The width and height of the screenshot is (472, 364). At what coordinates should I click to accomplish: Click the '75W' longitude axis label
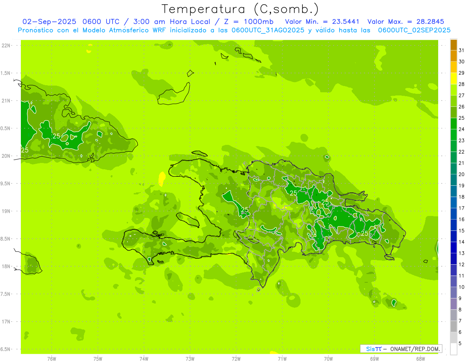tap(98, 359)
